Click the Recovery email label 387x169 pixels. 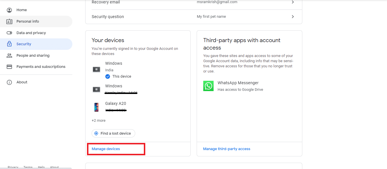106,2
